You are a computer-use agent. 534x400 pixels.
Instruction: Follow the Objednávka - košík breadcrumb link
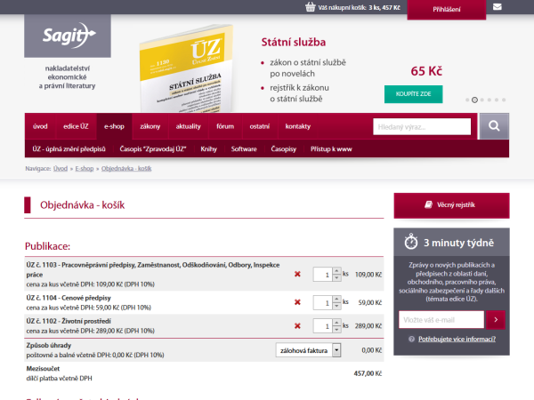[126, 168]
